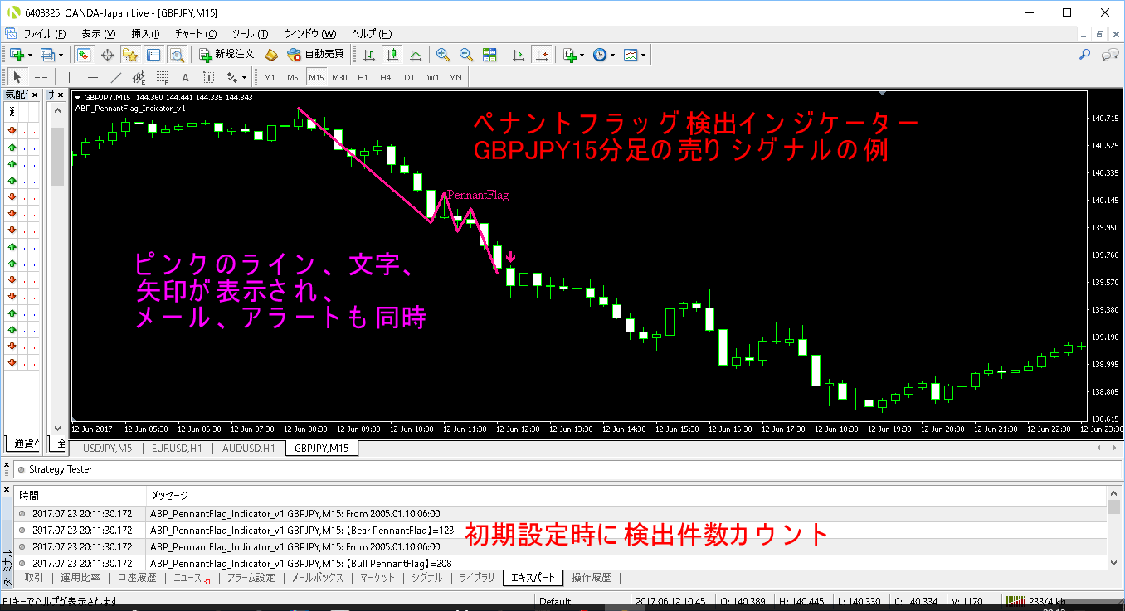
Task: Switch timeframe to H1
Action: tap(363, 77)
